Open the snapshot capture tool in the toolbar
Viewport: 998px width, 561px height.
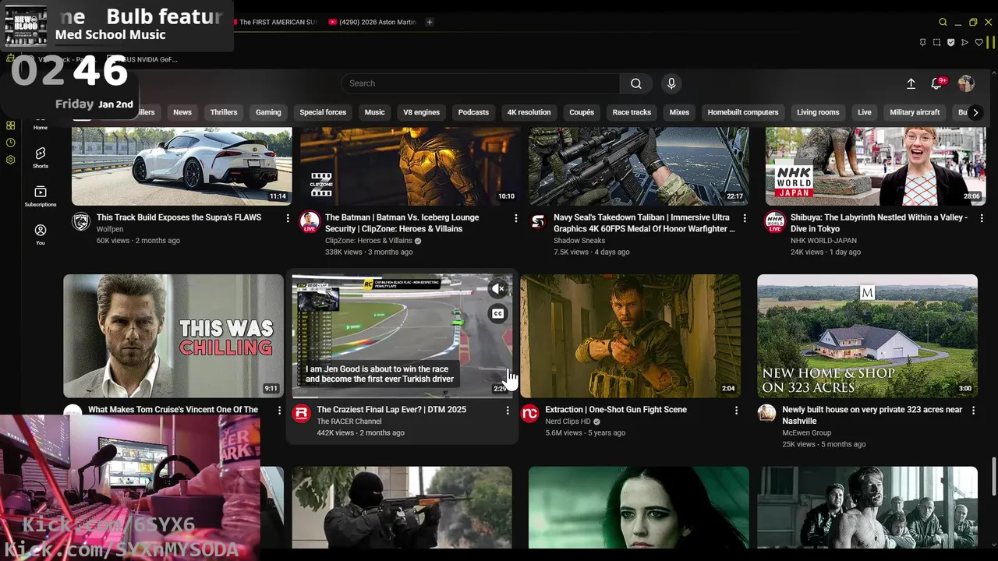tap(936, 42)
